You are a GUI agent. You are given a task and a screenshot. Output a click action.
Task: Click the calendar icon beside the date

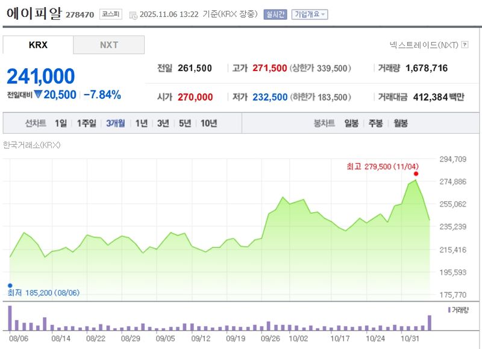[x=133, y=14]
